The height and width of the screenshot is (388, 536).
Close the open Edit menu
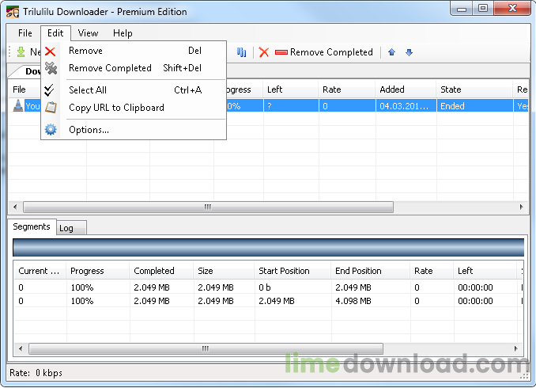pyautogui.click(x=55, y=33)
